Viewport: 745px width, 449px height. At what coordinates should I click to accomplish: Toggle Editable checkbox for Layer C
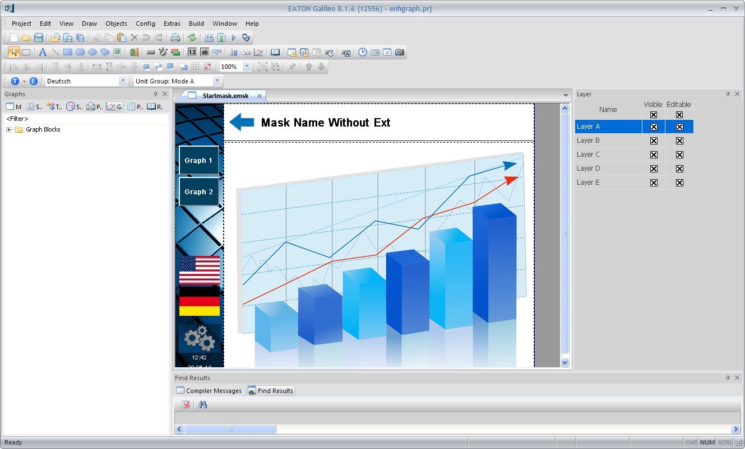click(679, 155)
